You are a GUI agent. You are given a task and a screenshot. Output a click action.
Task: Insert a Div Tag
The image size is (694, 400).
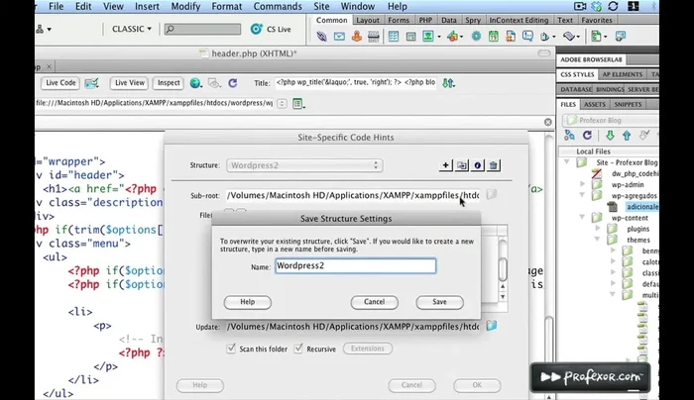tap(410, 37)
